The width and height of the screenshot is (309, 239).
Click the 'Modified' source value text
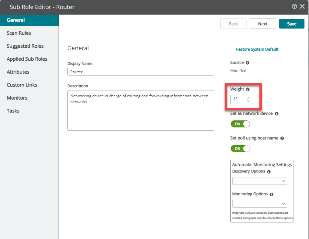click(x=238, y=71)
